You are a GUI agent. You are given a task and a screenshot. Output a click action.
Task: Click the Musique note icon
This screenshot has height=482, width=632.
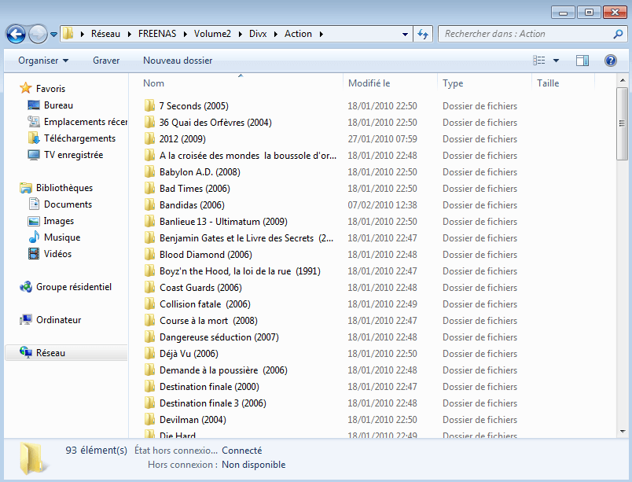tap(34, 237)
